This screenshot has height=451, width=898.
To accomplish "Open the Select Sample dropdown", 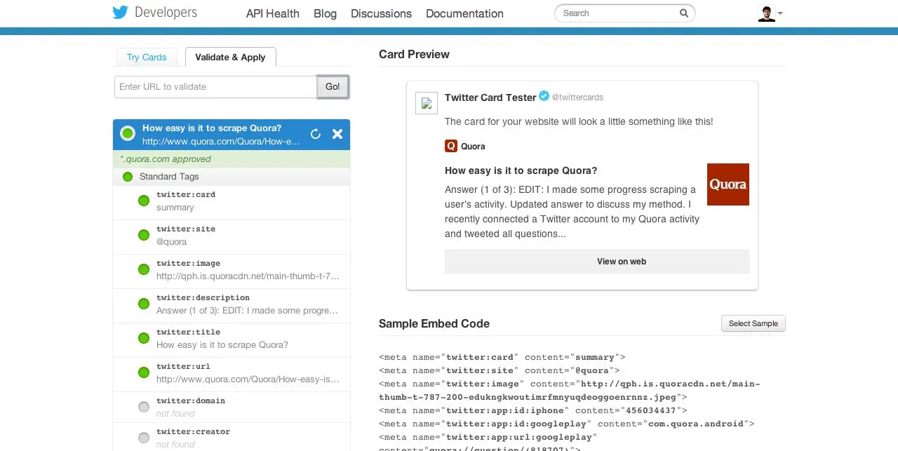I will (x=753, y=323).
